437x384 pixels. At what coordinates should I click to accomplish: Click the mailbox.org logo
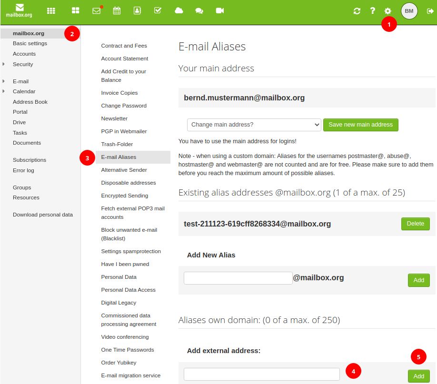pos(19,11)
